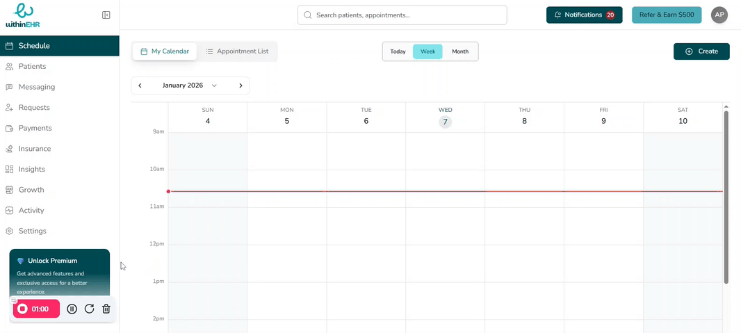Open the Messaging section

click(x=36, y=87)
